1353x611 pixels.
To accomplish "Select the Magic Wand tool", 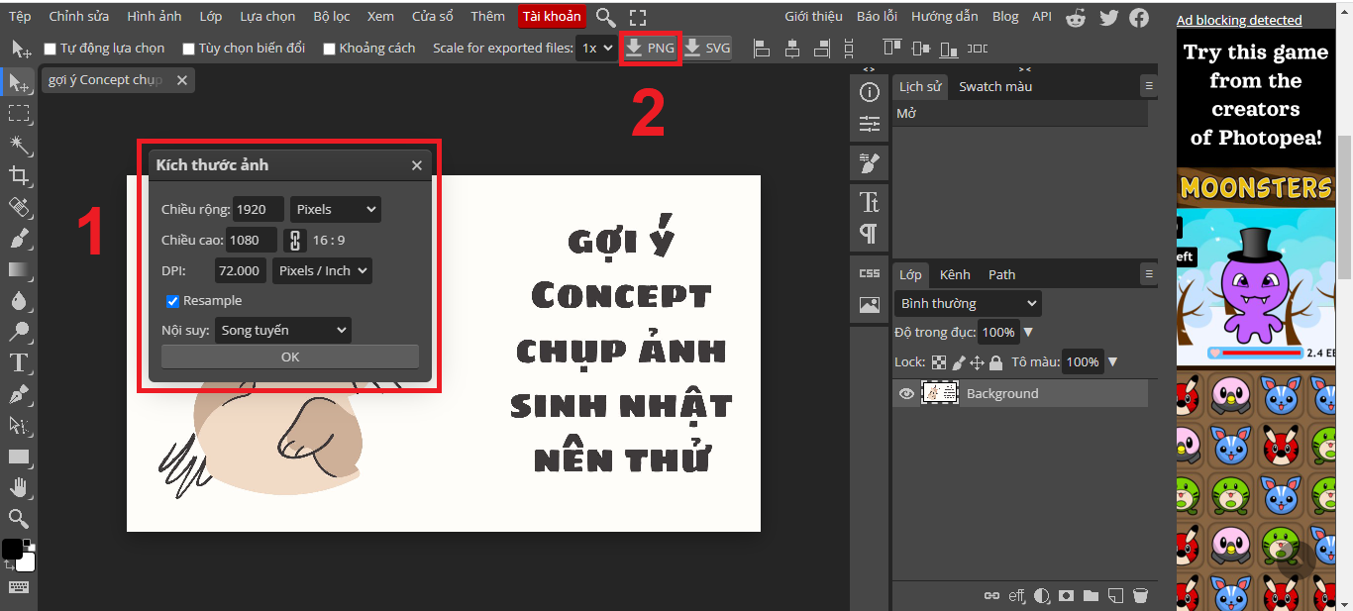I will pyautogui.click(x=19, y=146).
